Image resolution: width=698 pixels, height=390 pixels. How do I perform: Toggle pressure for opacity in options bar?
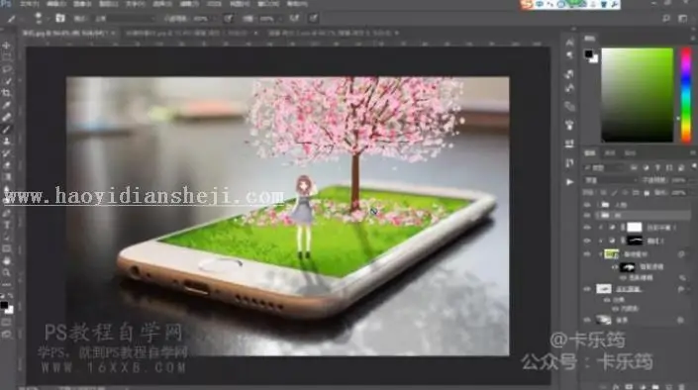(x=228, y=18)
